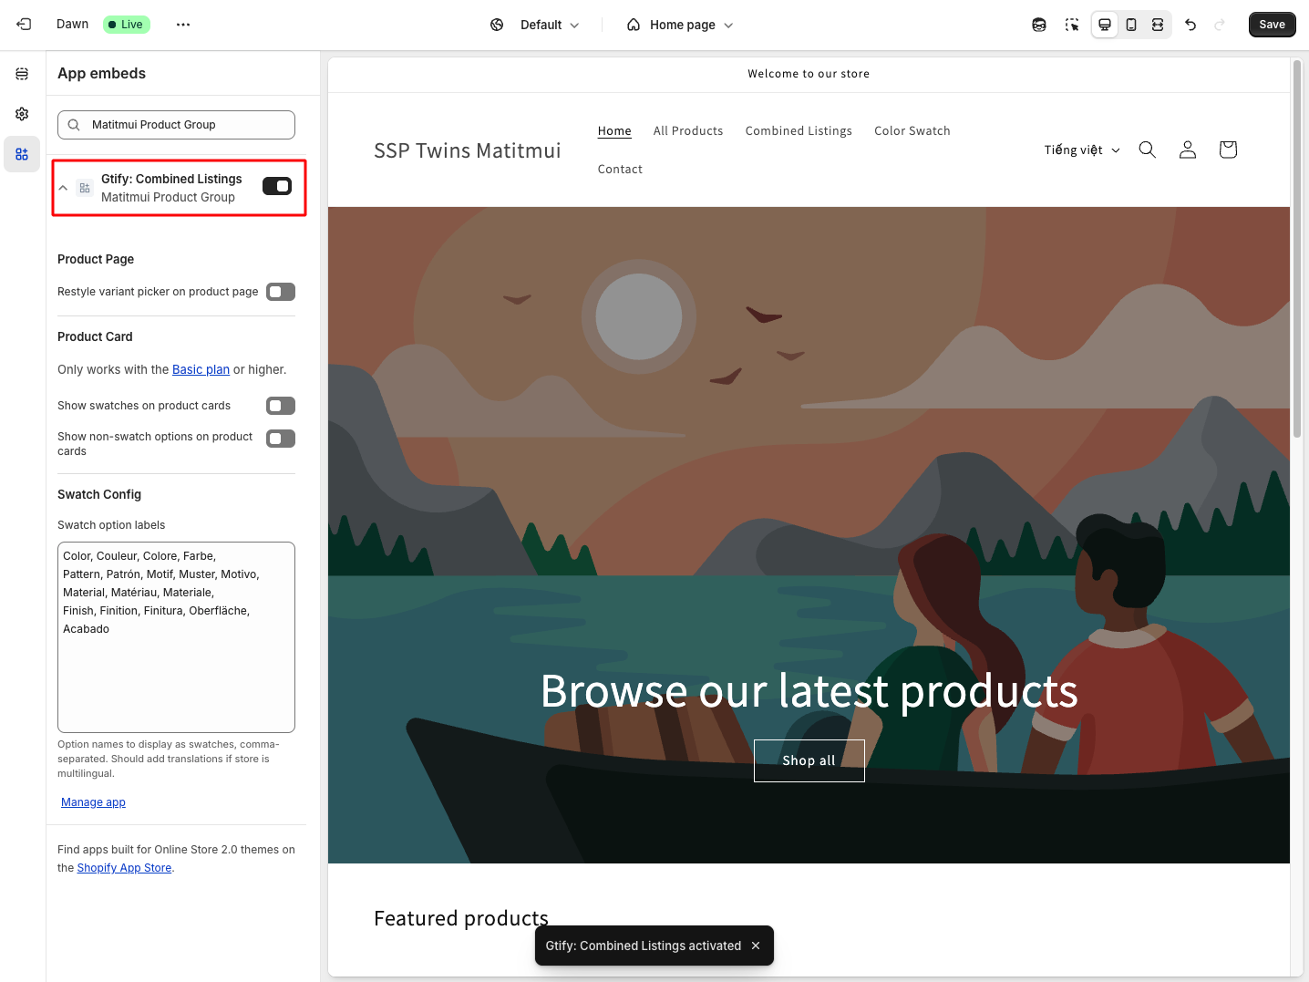1309x982 pixels.
Task: Open the three-dot more actions menu
Action: click(x=183, y=25)
